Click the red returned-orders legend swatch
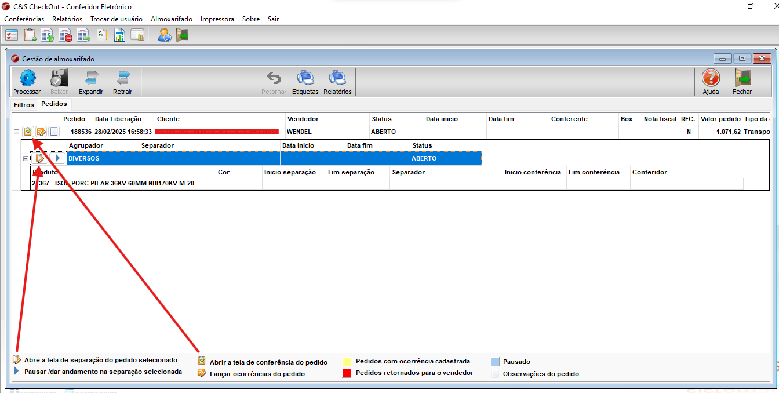Image resolution: width=779 pixels, height=393 pixels. (x=347, y=373)
